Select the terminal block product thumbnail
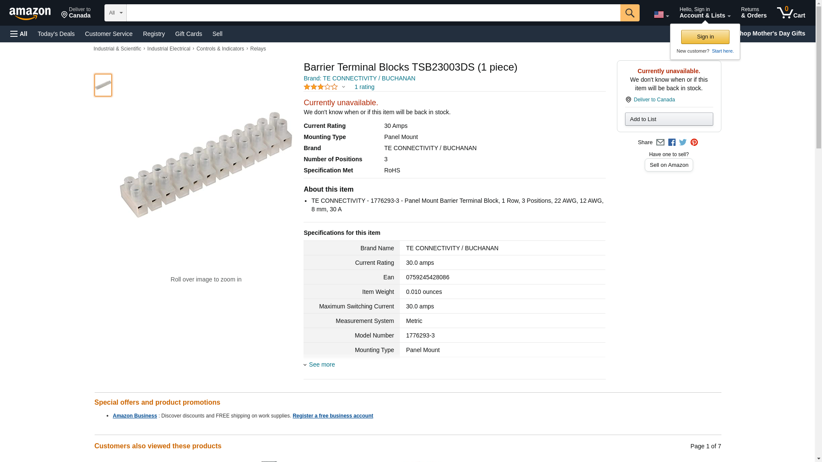The height and width of the screenshot is (462, 822). click(x=103, y=85)
